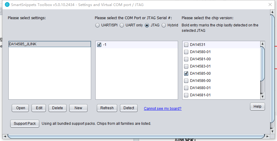This screenshot has width=277, height=141.
Task: Open the Cannot see my board link
Action: pyautogui.click(x=163, y=109)
